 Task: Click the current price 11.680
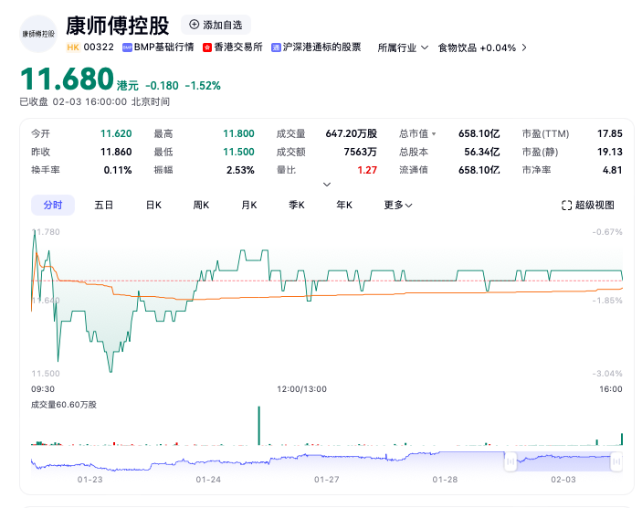68,79
